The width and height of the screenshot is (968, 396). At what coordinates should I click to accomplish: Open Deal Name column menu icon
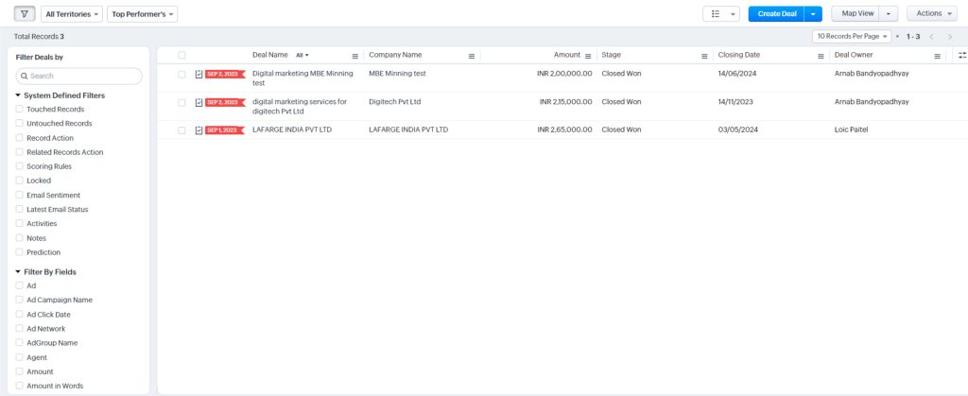pyautogui.click(x=354, y=56)
